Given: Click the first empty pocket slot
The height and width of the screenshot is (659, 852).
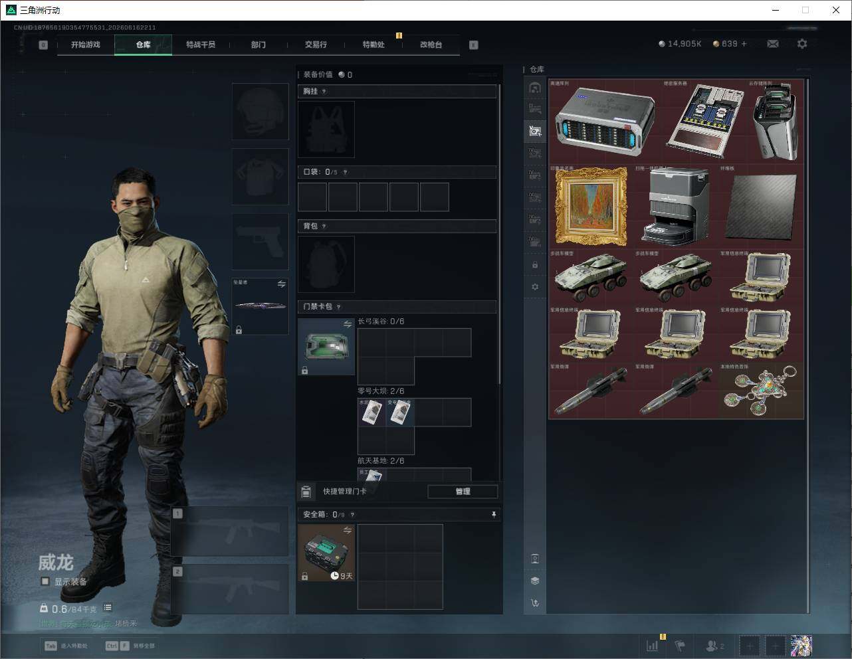Looking at the screenshot, I should tap(312, 197).
